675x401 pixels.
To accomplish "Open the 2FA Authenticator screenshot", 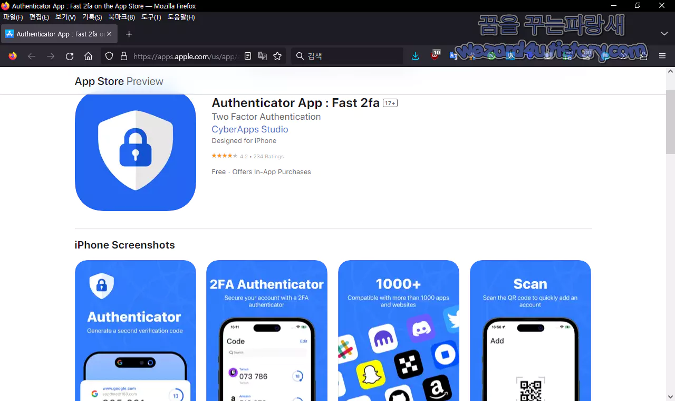I will 267,330.
